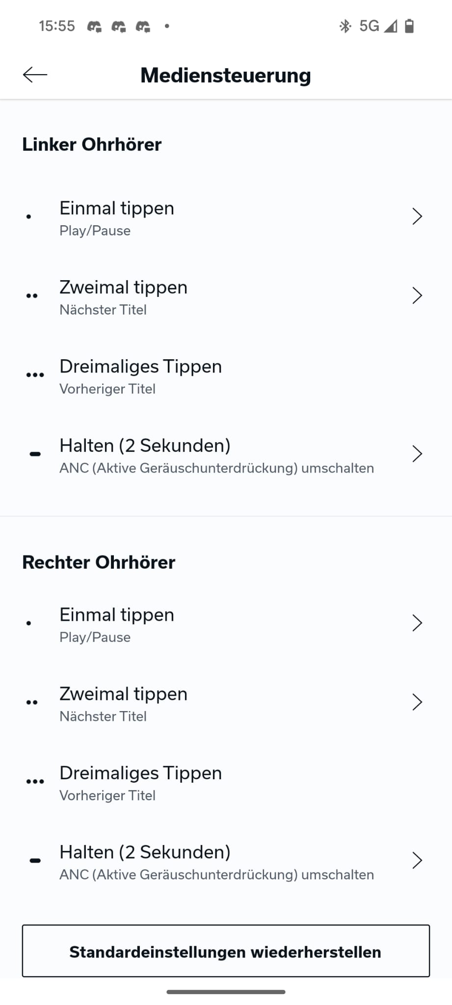Tap hold dash icon under Linker Ohrhörer
Viewport: 452px width, 1005px height.
pyautogui.click(x=35, y=454)
